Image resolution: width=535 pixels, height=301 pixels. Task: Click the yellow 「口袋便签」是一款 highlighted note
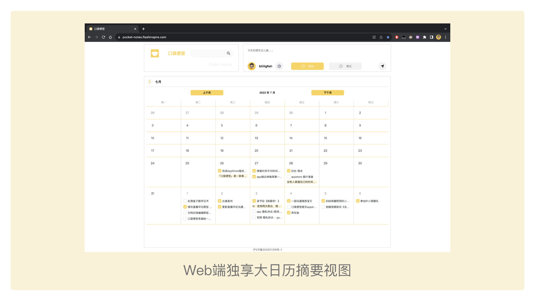click(233, 176)
